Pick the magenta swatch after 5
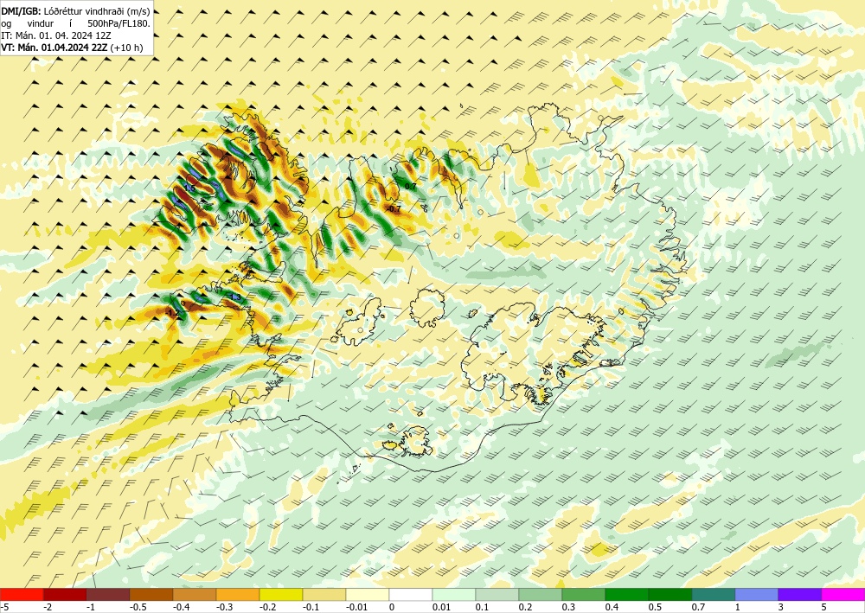Viewport: 865px width, 613px height. pos(843,595)
